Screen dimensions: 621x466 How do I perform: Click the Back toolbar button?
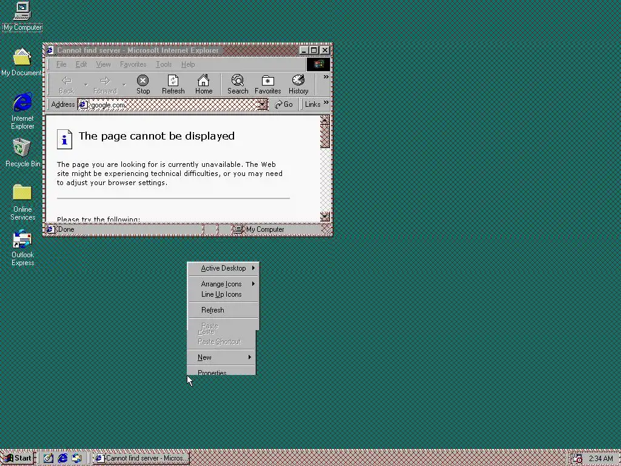tap(67, 85)
